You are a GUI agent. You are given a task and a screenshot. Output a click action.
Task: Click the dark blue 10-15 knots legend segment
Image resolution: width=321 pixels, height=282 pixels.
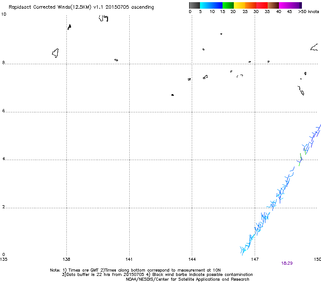click(x=217, y=5)
